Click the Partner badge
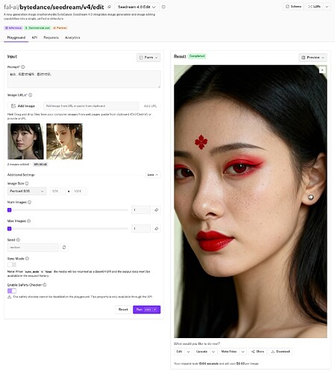 click(x=60, y=28)
